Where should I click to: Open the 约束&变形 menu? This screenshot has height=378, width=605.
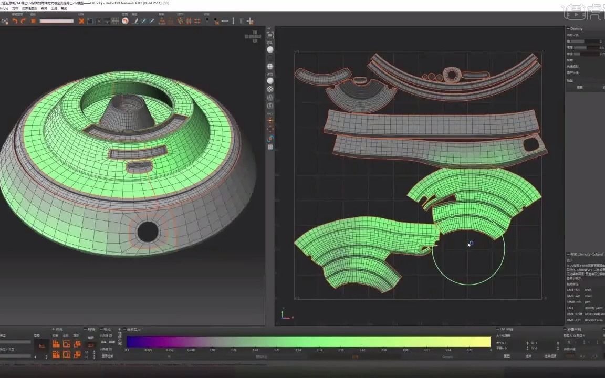pyautogui.click(x=30, y=8)
